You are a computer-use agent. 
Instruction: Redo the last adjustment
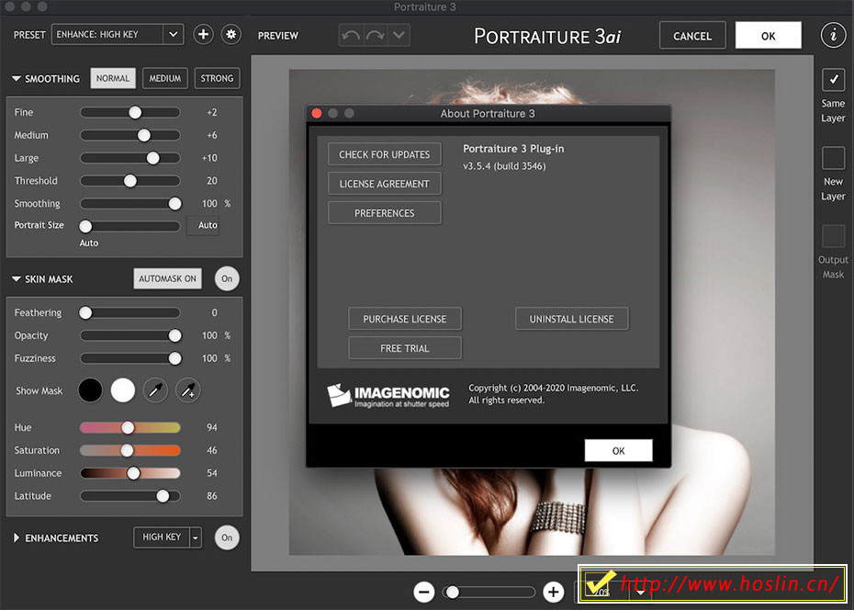pos(375,36)
